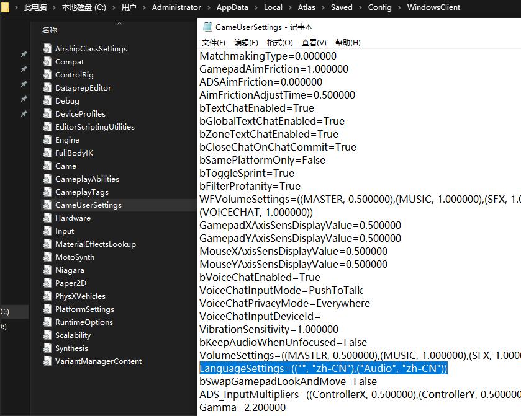Click the Niagara file icon
Image resolution: width=521 pixels, height=416 pixels.
[47, 270]
